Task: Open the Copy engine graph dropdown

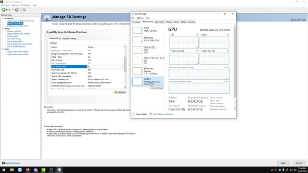Action: click(x=201, y=35)
